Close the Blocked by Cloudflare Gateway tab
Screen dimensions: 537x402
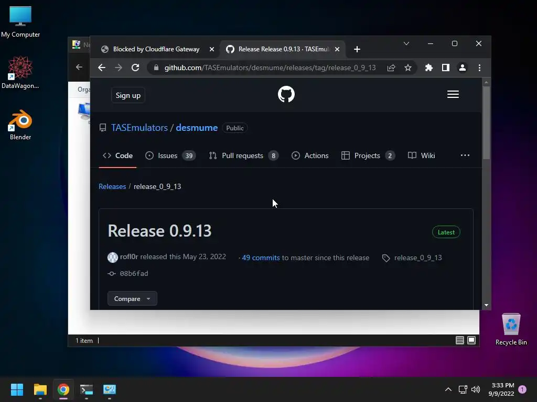[212, 49]
